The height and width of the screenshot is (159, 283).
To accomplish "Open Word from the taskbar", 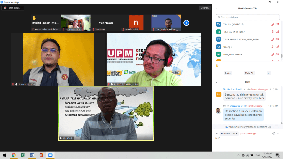I will click(32, 155).
